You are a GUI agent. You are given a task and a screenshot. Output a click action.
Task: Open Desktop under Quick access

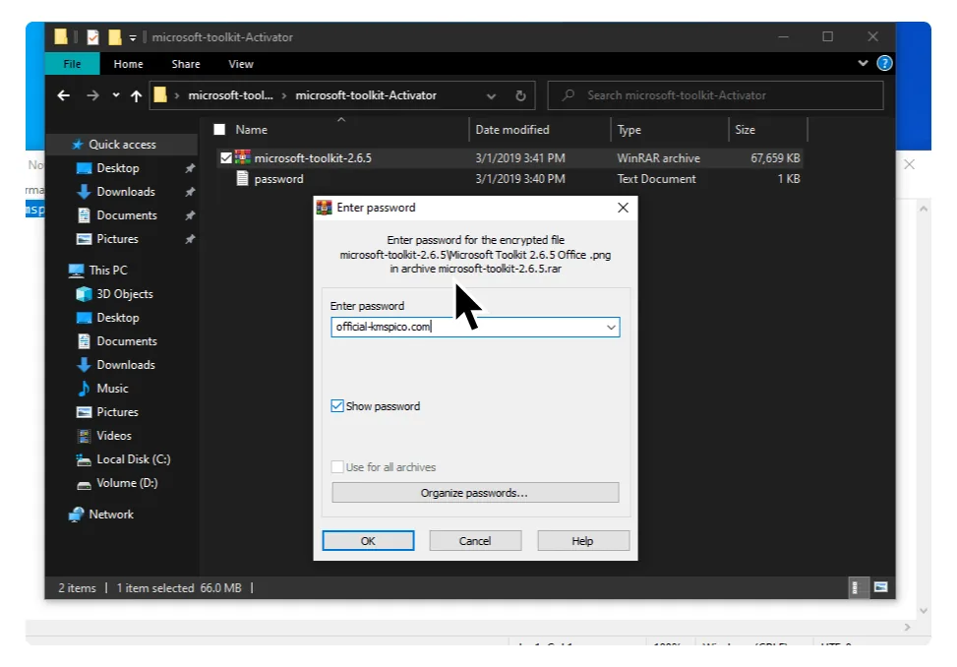coord(117,168)
